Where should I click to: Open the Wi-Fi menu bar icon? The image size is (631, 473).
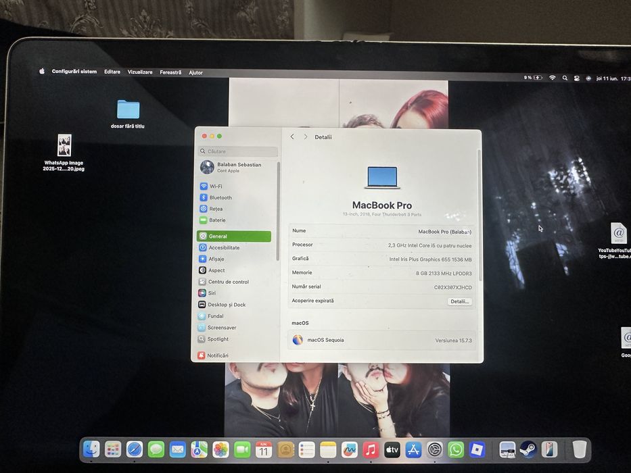click(x=552, y=78)
